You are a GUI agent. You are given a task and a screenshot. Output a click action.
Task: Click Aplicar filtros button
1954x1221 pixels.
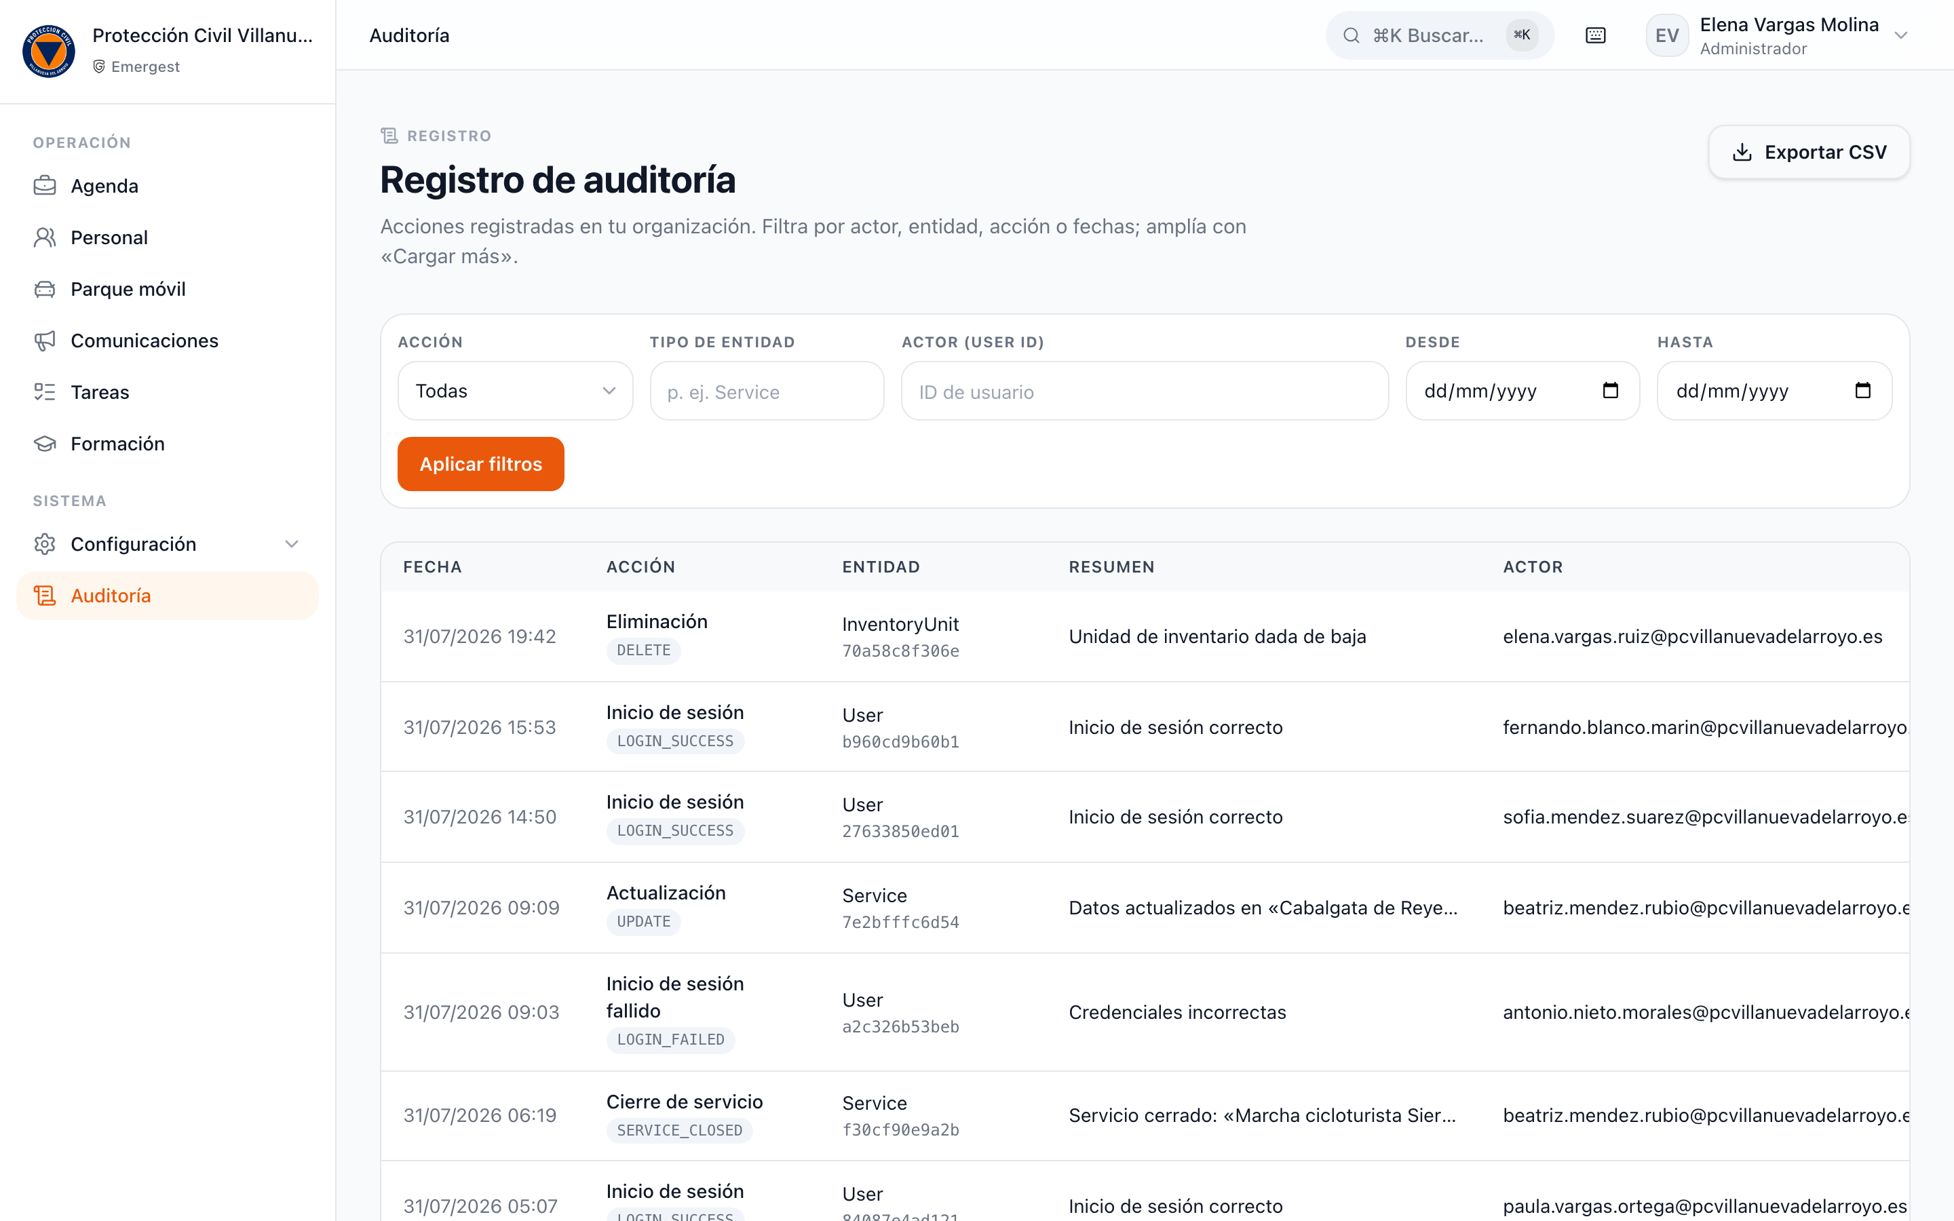pyautogui.click(x=480, y=465)
